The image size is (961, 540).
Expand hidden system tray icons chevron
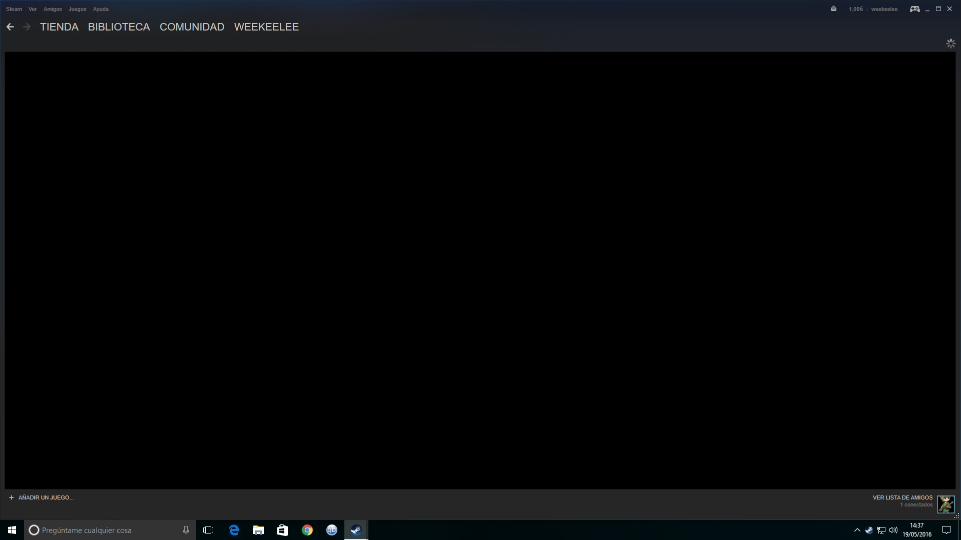pyautogui.click(x=857, y=530)
